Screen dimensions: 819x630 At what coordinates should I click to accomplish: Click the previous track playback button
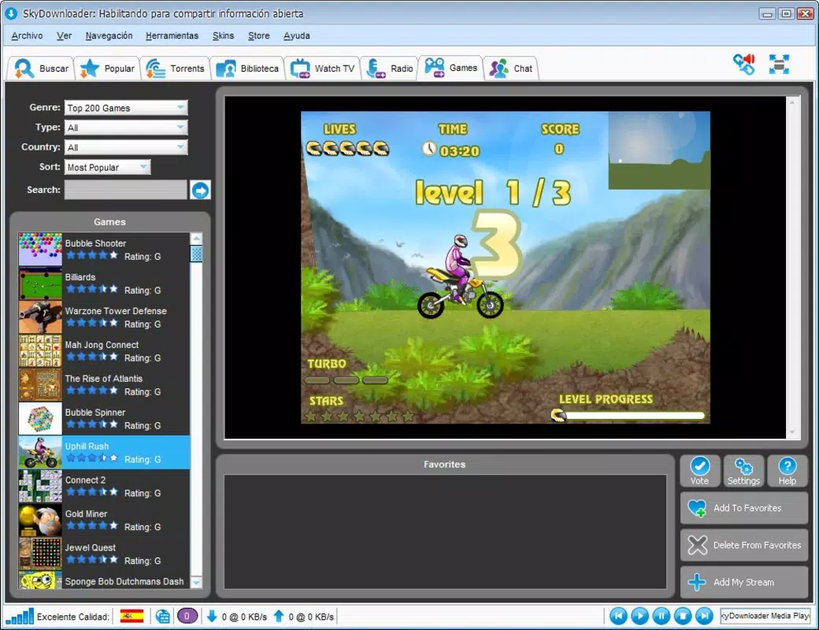pos(618,617)
